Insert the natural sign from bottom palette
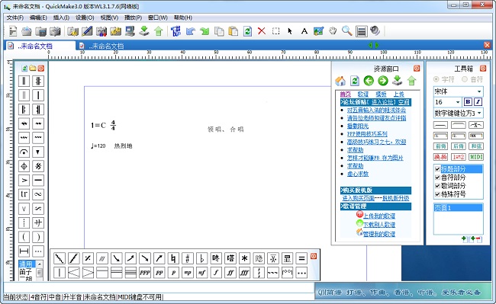 tap(173, 258)
